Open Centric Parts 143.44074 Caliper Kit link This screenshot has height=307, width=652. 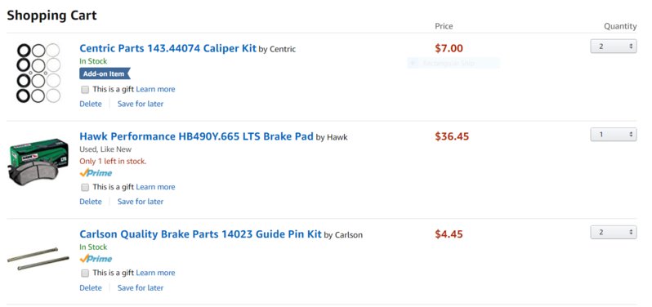167,48
